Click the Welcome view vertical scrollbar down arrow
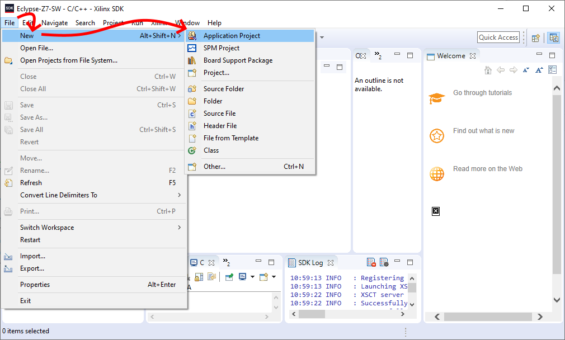 557,300
